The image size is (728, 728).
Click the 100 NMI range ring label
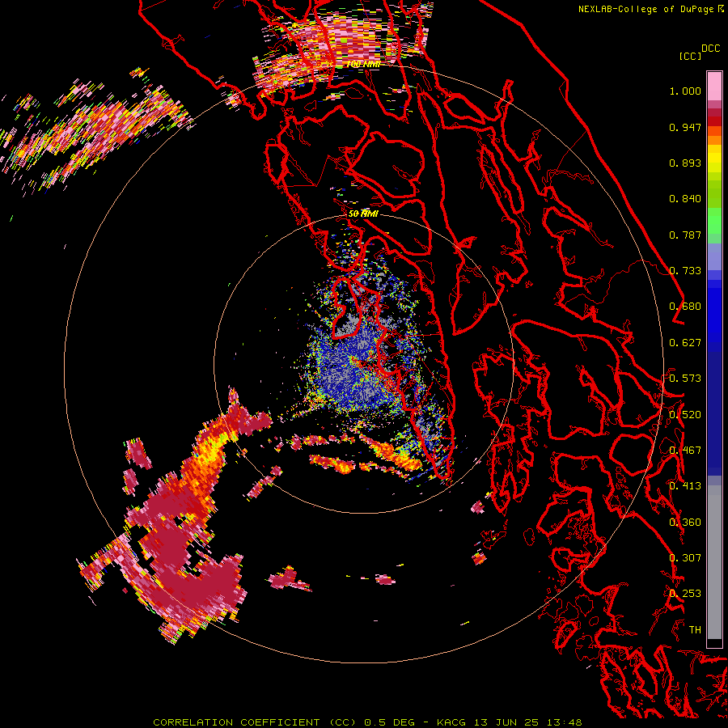pos(363,65)
